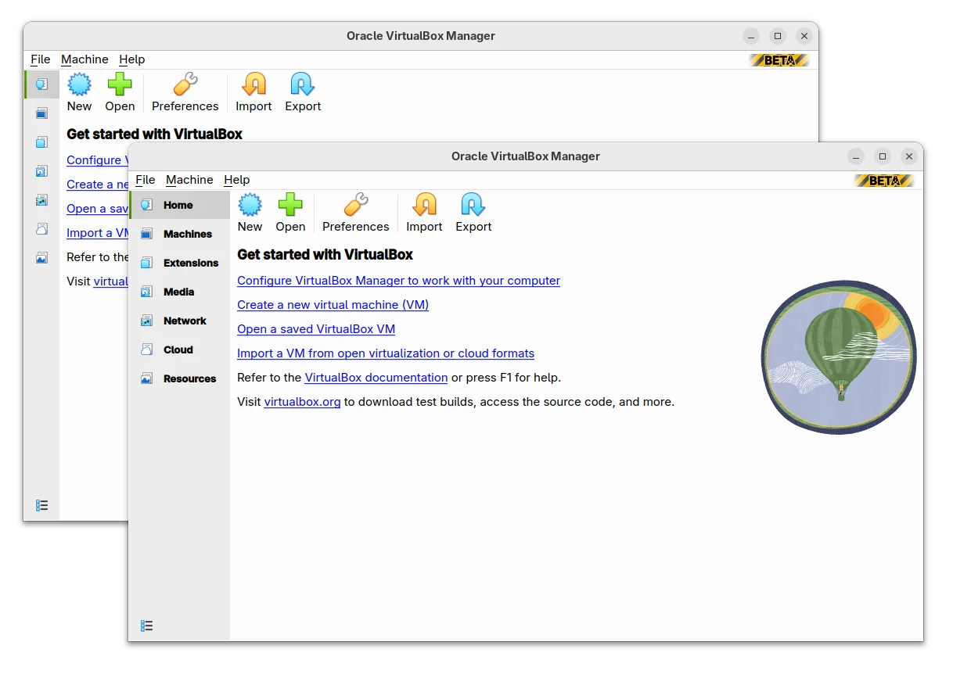Screen dimensions: 953x674
Task: Select Media in front window sidebar
Action: coord(180,292)
